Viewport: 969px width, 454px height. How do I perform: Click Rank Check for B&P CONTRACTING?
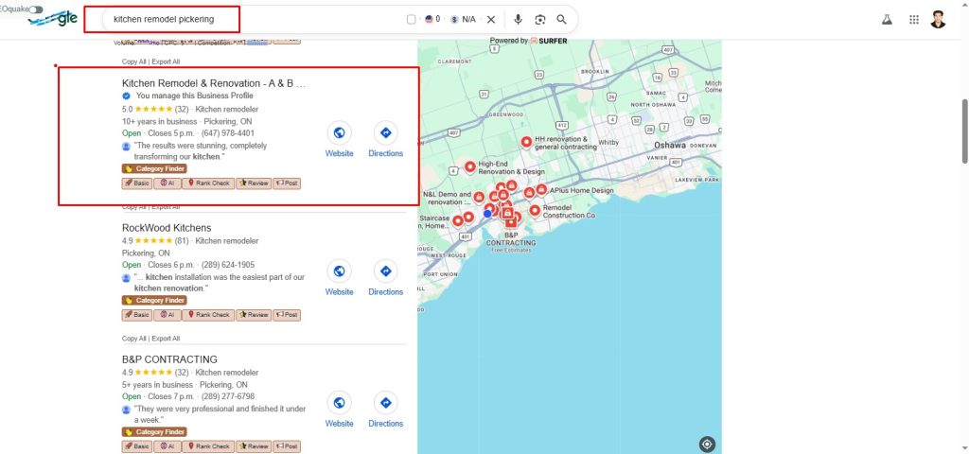pos(208,446)
